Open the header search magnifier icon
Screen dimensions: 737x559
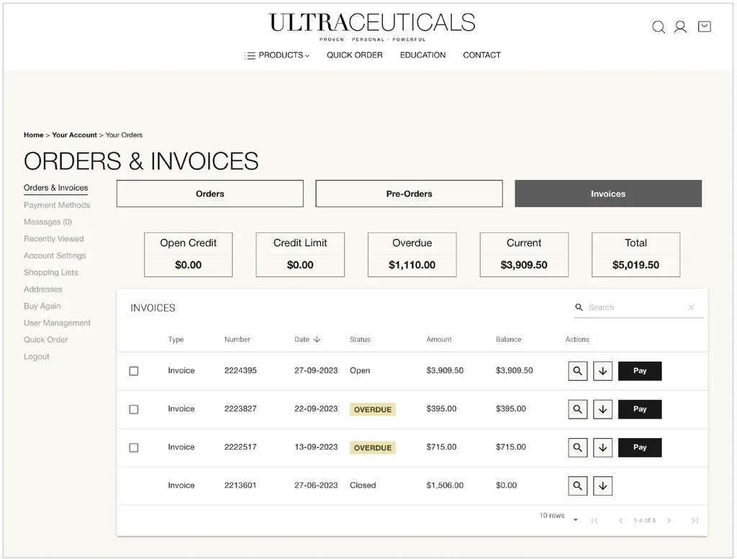[658, 27]
